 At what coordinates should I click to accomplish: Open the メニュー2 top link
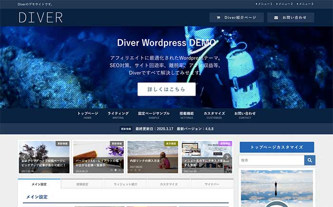coord(284,4)
